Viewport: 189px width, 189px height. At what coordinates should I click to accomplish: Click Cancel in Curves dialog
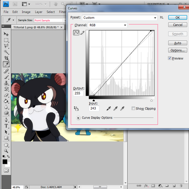[178, 25]
